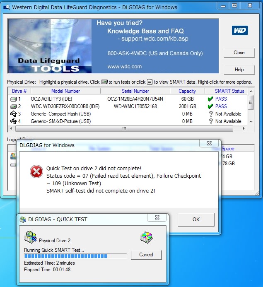Click the drive list scroll down arrow

coord(251,121)
